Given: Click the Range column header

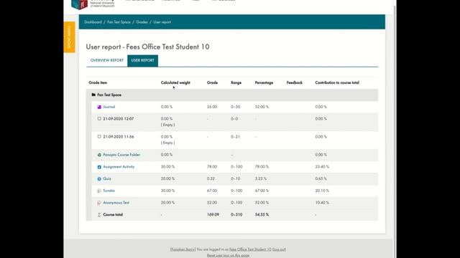Looking at the screenshot, I should coord(236,83).
